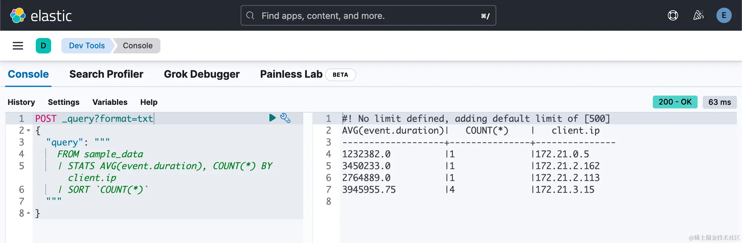Click the wrench request options icon
This screenshot has height=243, width=742.
click(x=285, y=118)
